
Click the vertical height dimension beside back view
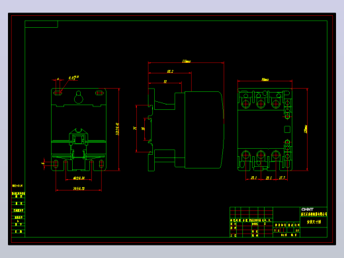point(117,129)
